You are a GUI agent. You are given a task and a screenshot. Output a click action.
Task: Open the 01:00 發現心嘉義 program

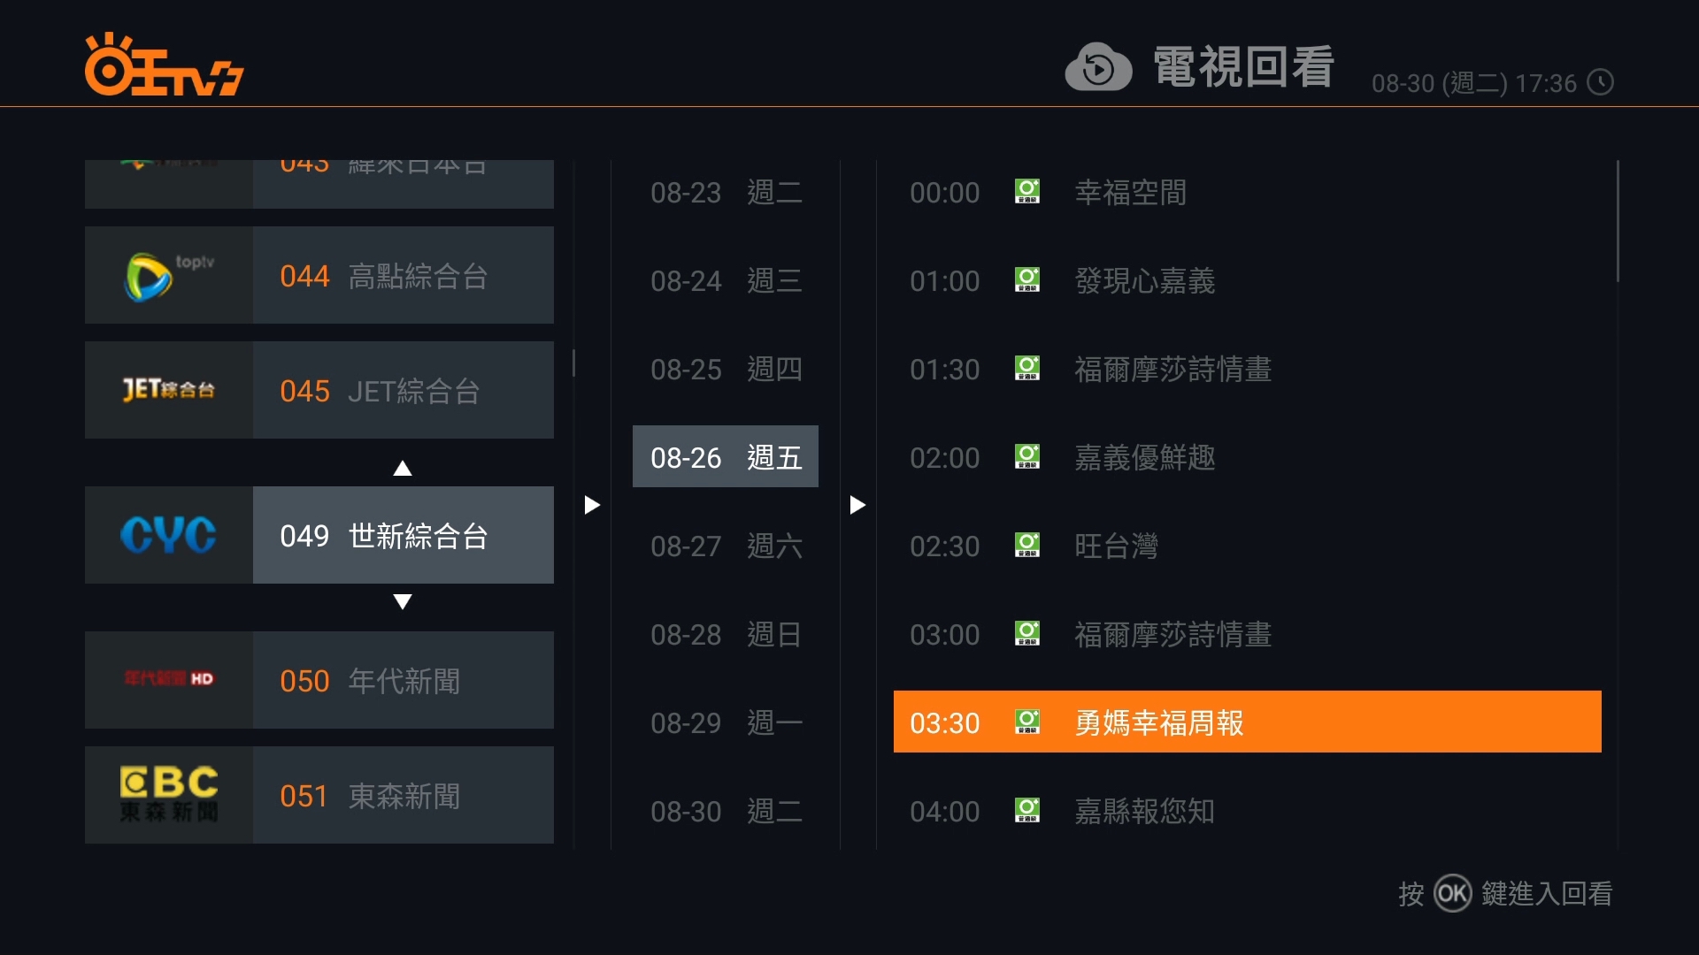click(1248, 280)
